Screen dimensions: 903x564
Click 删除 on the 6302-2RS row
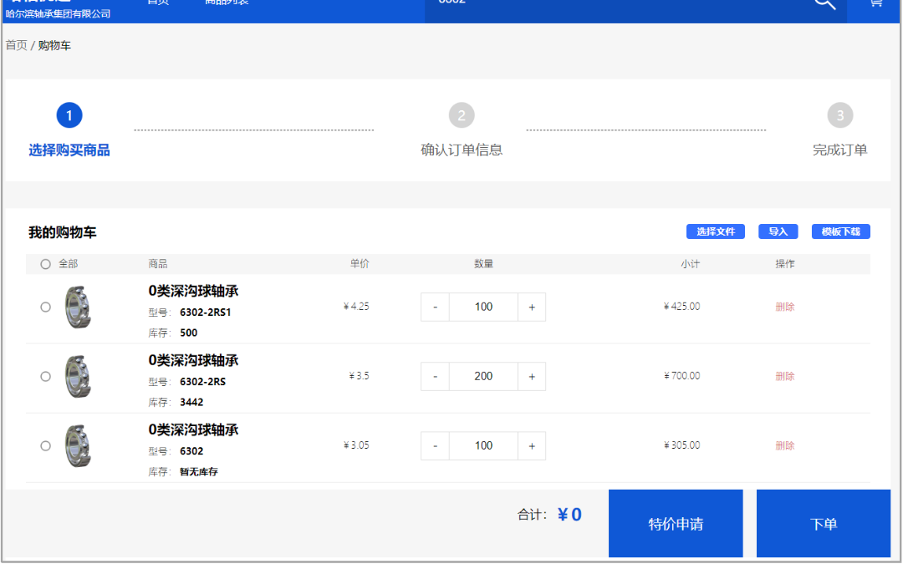(784, 376)
